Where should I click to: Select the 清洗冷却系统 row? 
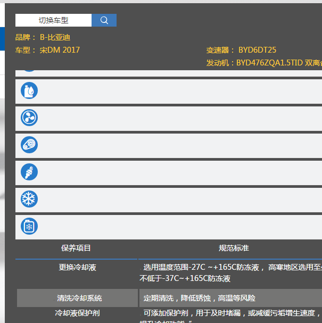point(169,298)
